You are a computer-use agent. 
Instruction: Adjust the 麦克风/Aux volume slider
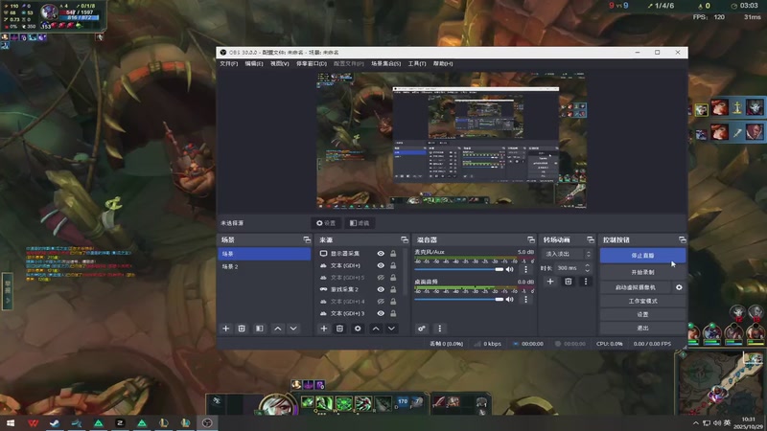458,269
